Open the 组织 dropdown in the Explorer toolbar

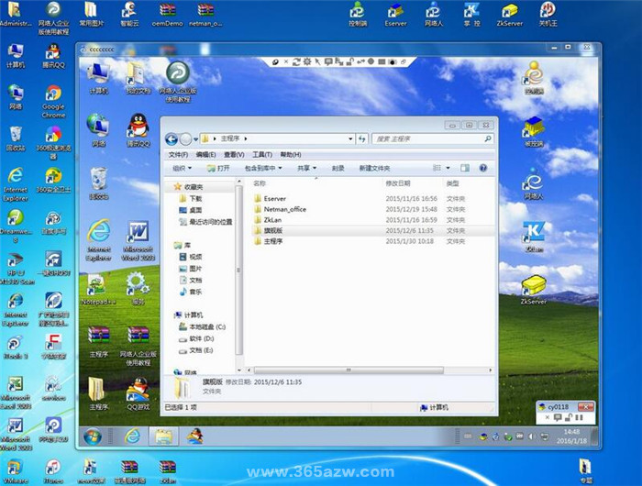pyautogui.click(x=182, y=169)
